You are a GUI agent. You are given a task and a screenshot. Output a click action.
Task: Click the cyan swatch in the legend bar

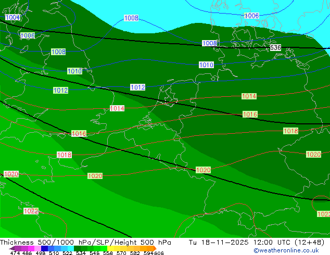[x=71, y=248]
